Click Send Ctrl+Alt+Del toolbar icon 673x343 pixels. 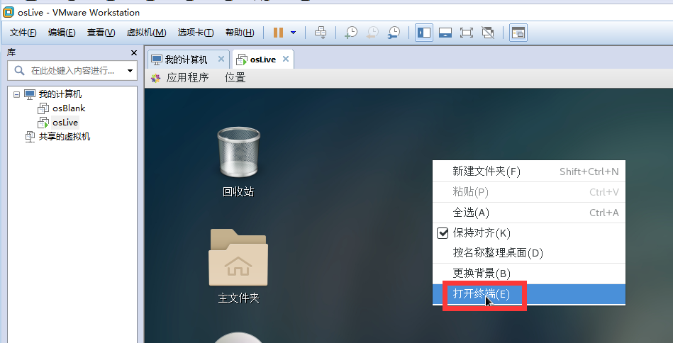321,33
